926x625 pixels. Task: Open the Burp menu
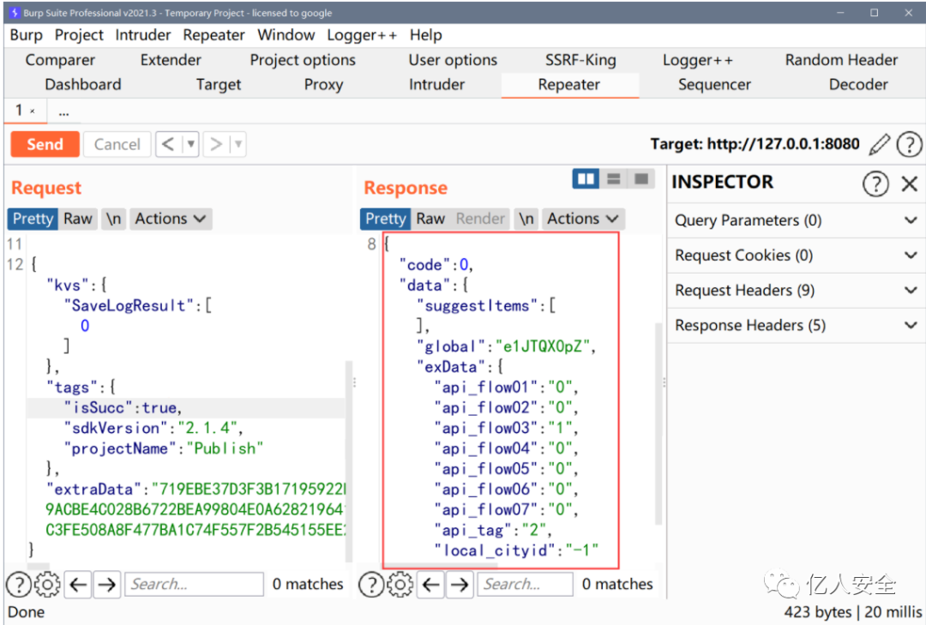(26, 35)
